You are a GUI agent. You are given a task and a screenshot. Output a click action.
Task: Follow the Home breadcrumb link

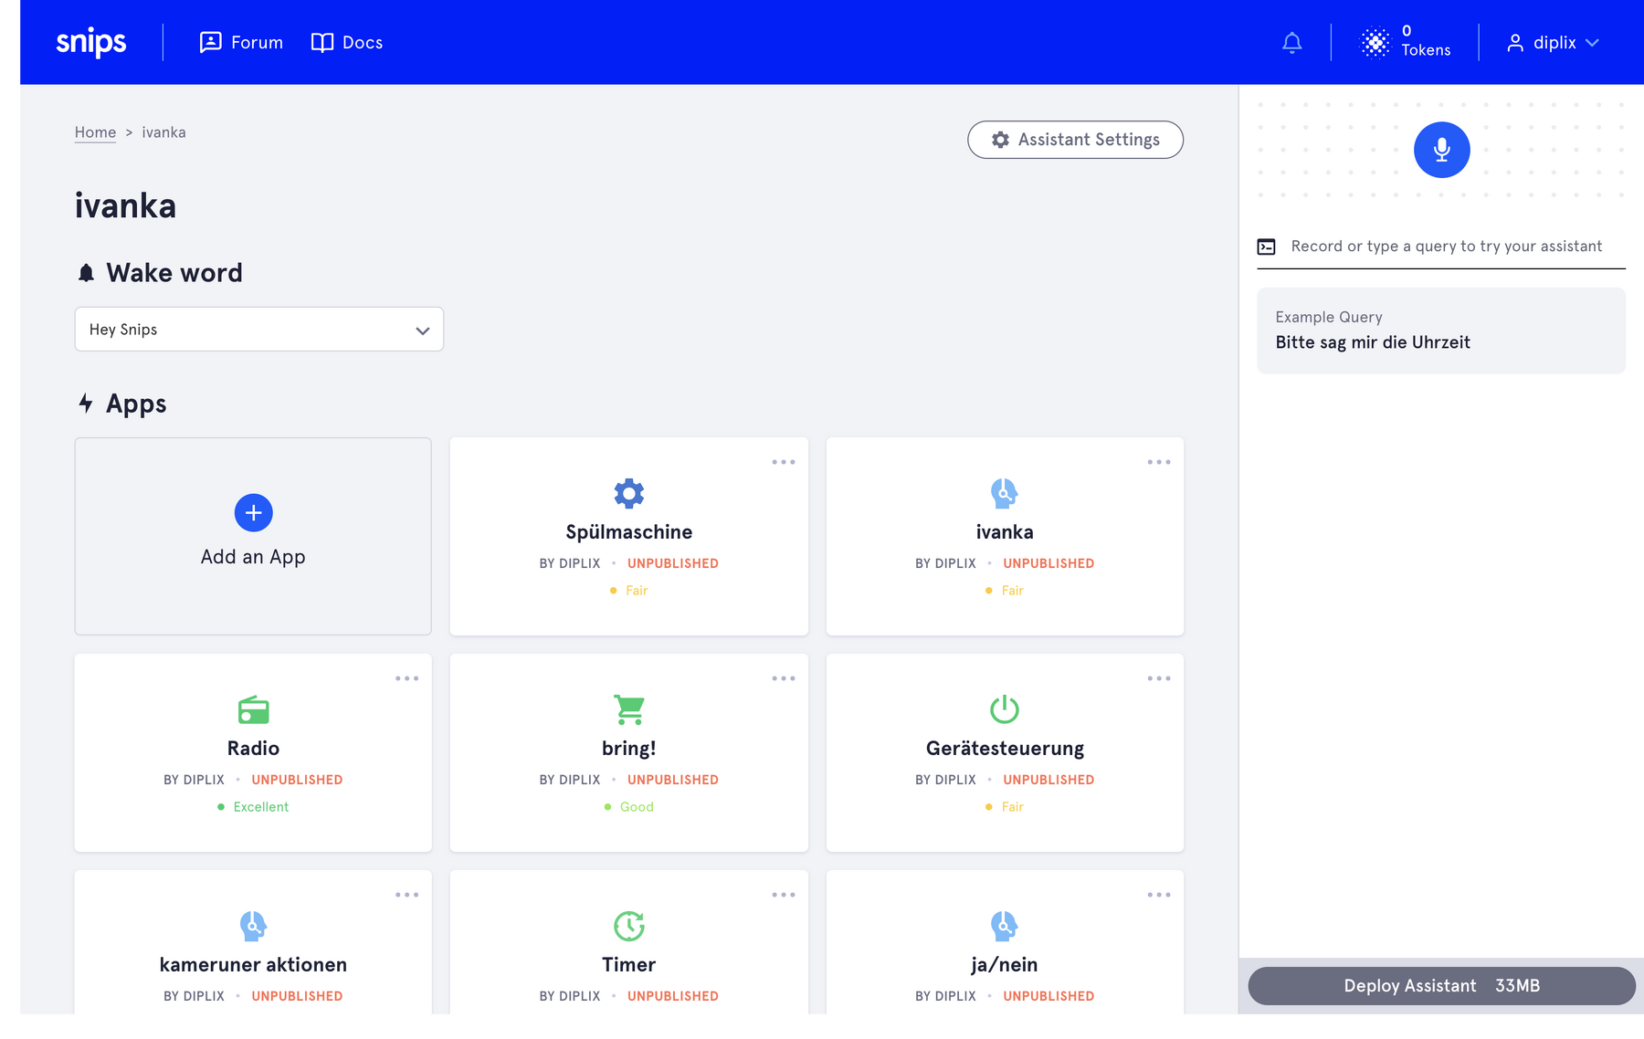pyautogui.click(x=95, y=132)
